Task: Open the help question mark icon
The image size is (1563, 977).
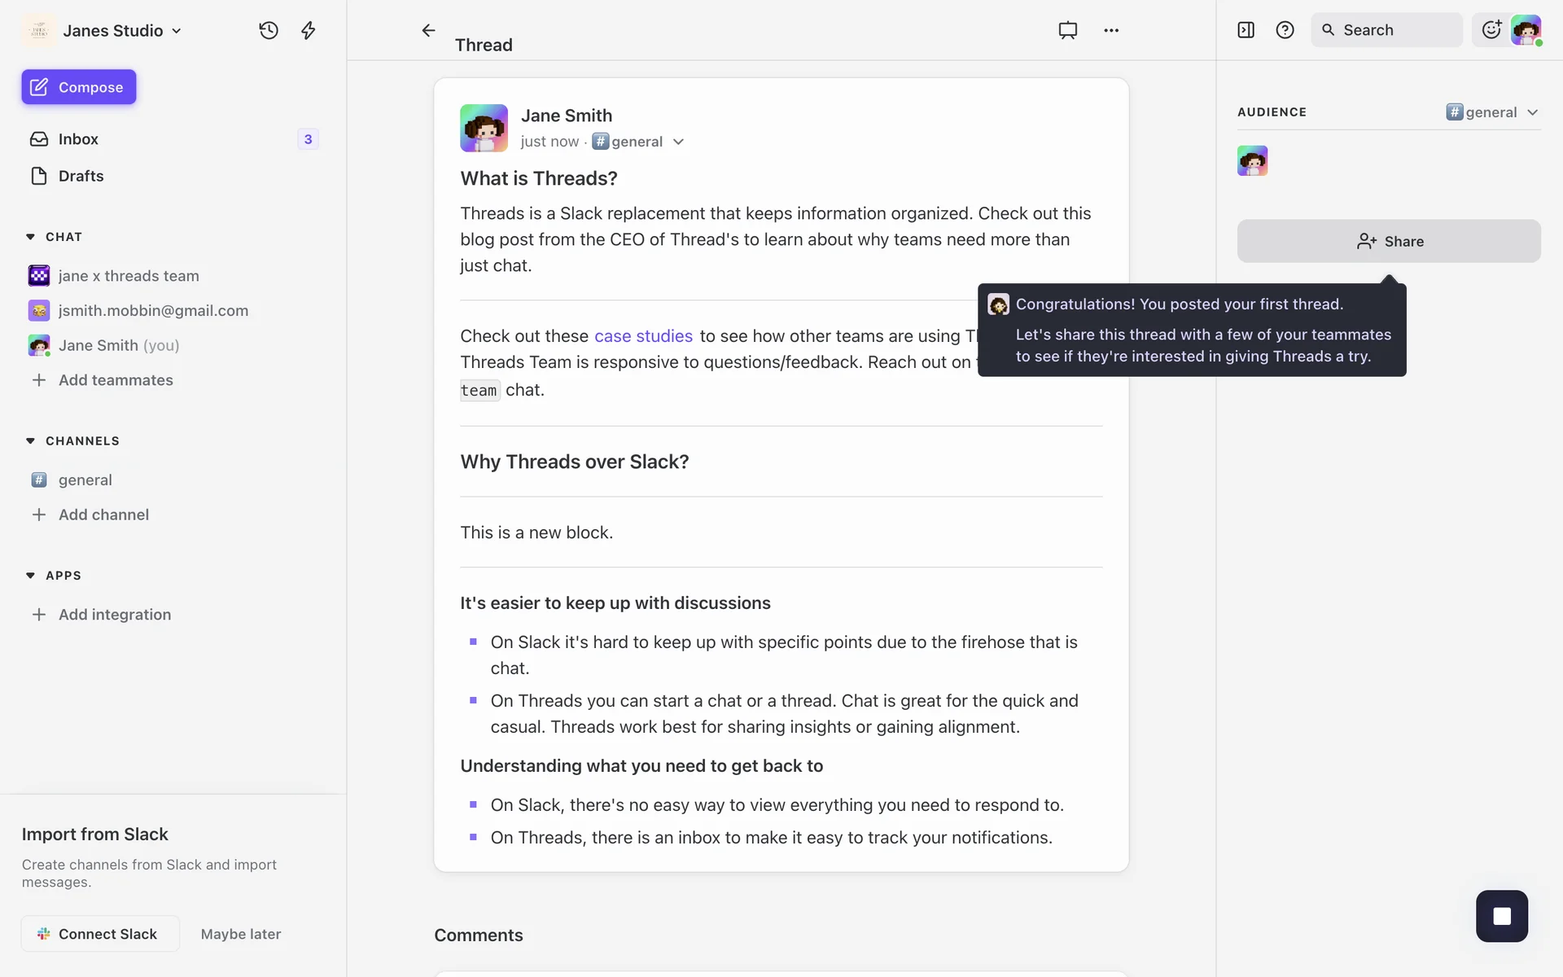Action: point(1285,30)
